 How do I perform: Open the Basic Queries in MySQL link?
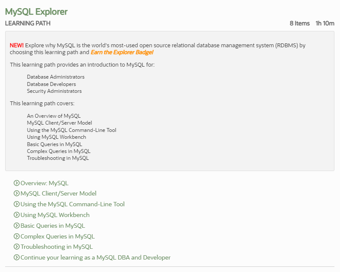click(52, 226)
